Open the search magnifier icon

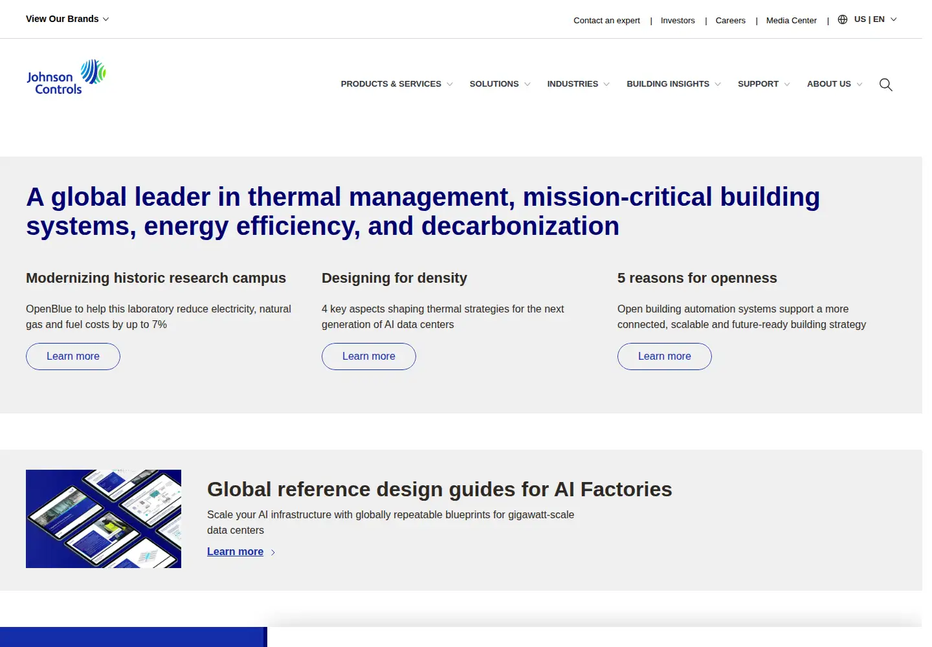click(x=886, y=85)
